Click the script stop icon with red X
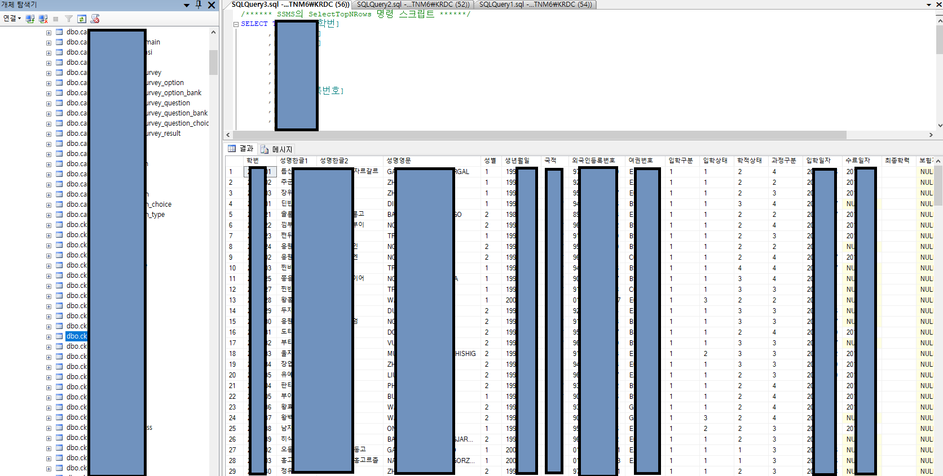 tap(95, 19)
